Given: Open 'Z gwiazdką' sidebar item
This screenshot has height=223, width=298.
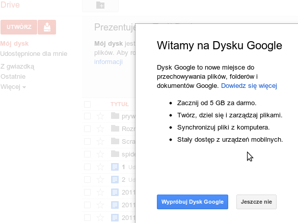Looking at the screenshot, I should click(17, 67).
